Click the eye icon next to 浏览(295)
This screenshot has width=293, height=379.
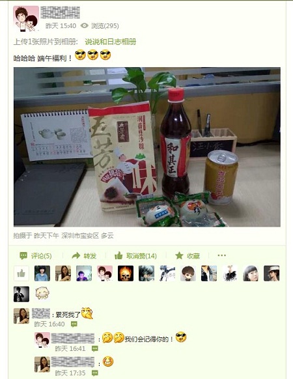85,25
